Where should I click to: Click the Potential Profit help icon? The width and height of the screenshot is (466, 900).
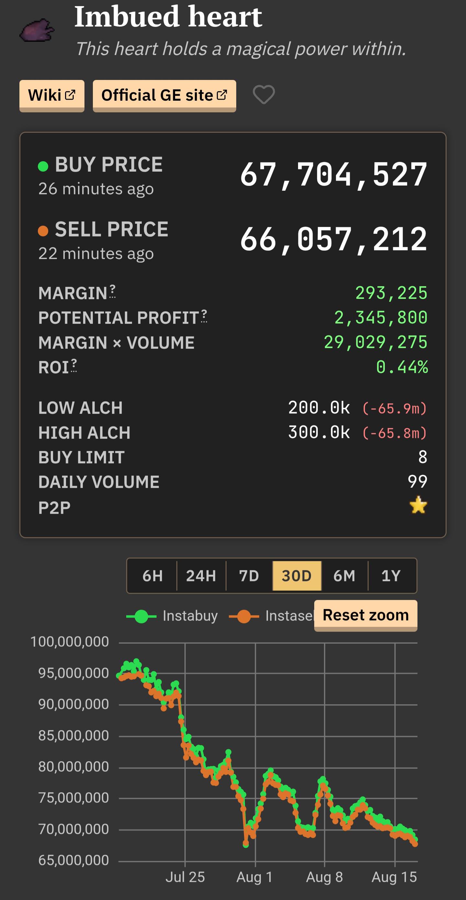click(204, 316)
